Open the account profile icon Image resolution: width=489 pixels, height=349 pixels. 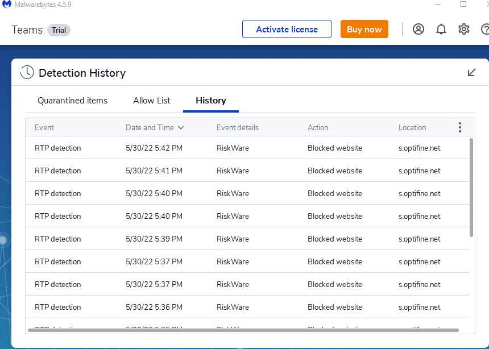click(418, 29)
